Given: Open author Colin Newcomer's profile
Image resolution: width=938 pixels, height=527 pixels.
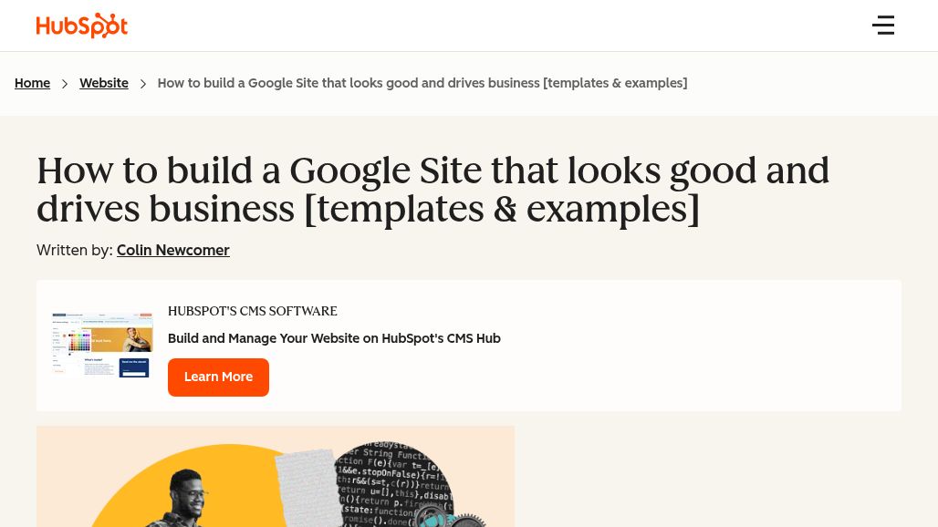Looking at the screenshot, I should (172, 250).
